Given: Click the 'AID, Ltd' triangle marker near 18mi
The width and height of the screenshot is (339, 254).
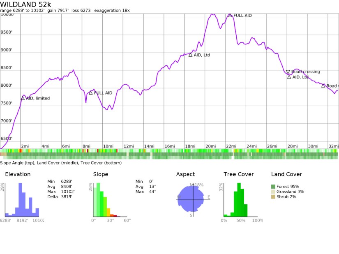Looking at the screenshot, I should (x=190, y=54).
